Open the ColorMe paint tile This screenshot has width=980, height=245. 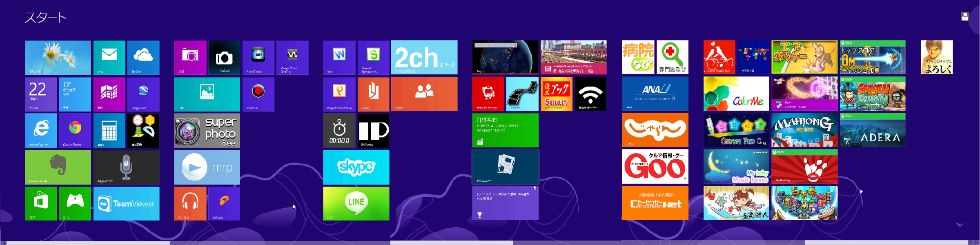(x=736, y=94)
